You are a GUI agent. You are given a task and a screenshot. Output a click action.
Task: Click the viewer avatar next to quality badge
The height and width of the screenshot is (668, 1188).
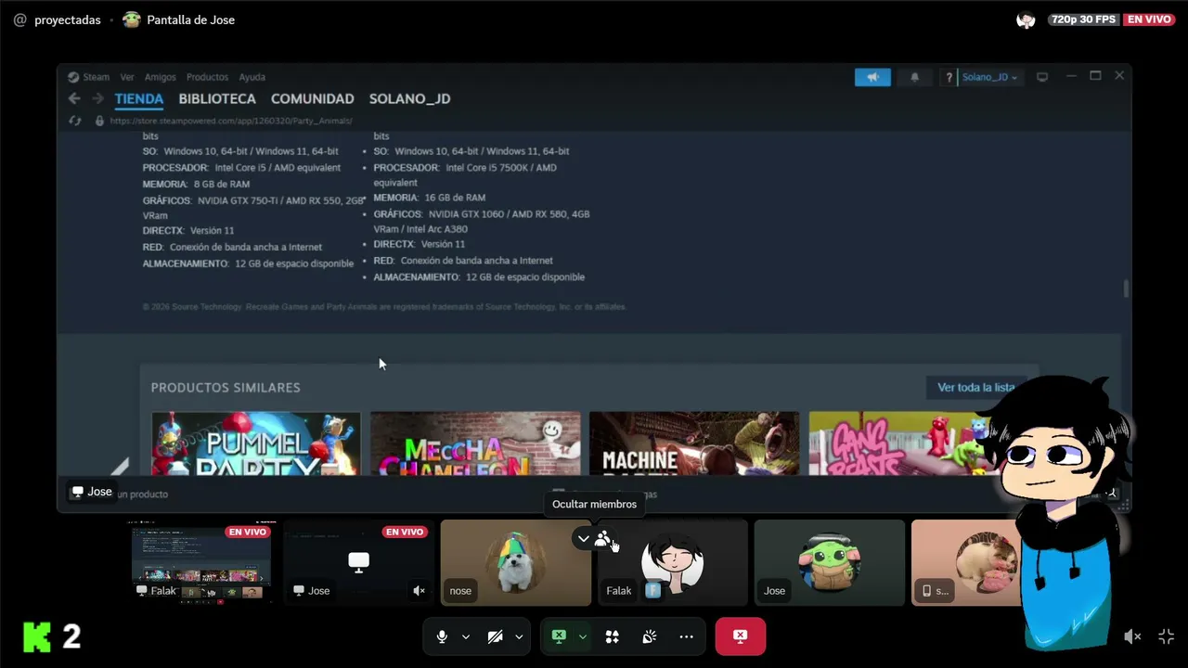[1026, 19]
